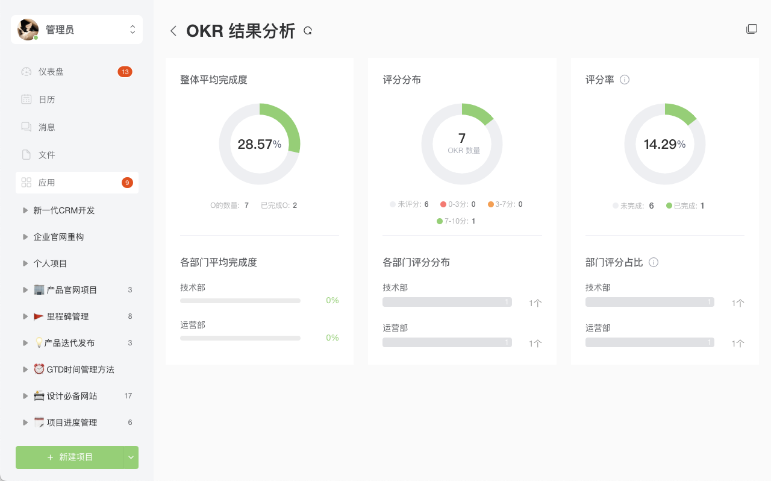Toggle the 0-3分 legend entry
The width and height of the screenshot is (771, 481).
[x=458, y=204]
